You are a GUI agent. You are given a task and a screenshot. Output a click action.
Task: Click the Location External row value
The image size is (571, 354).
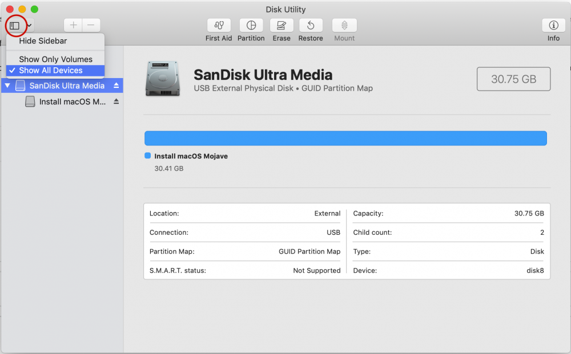pyautogui.click(x=327, y=213)
